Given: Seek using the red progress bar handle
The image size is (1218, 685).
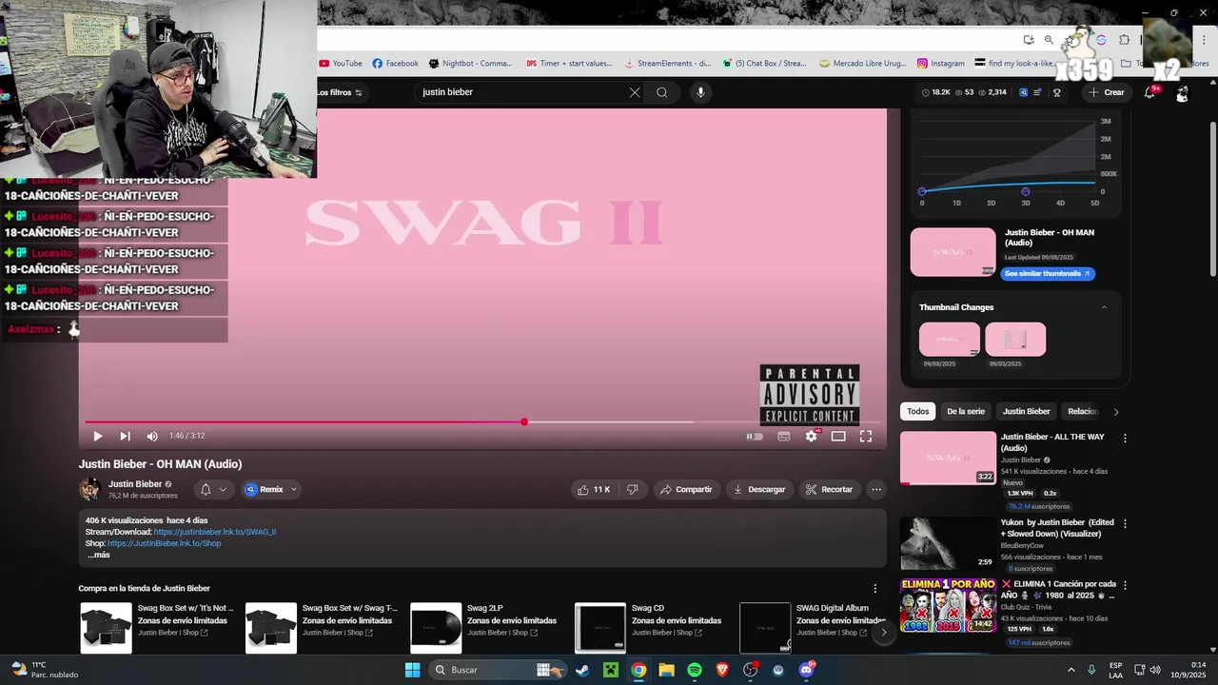Looking at the screenshot, I should (x=524, y=421).
